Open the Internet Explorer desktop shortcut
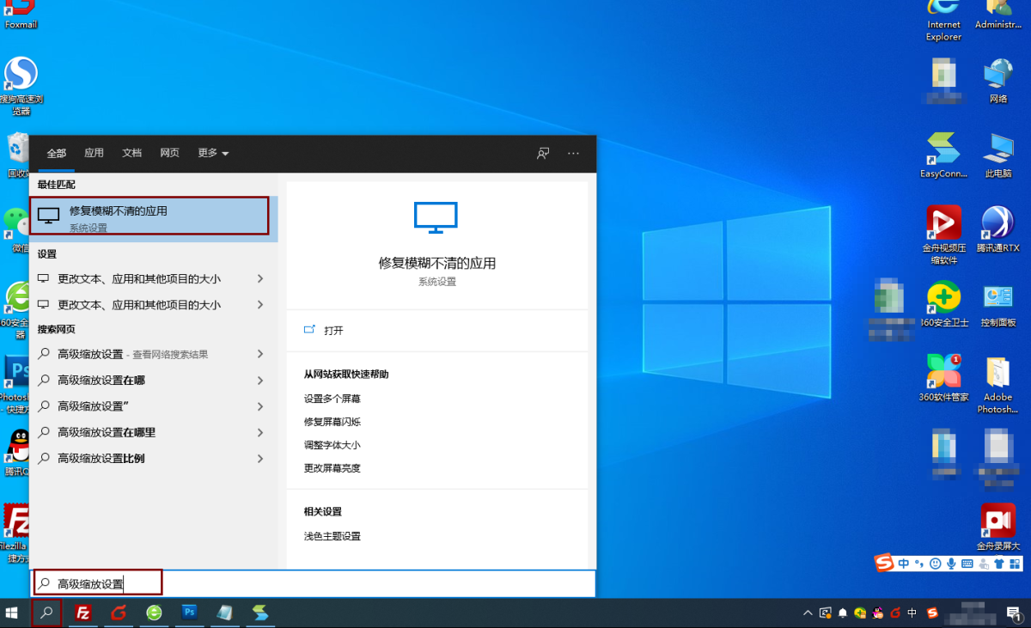Screen dimensions: 1031x628 (943, 17)
